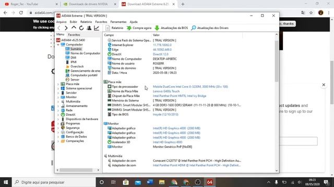Open the Arquivo menu
The image size is (334, 187).
62,22
